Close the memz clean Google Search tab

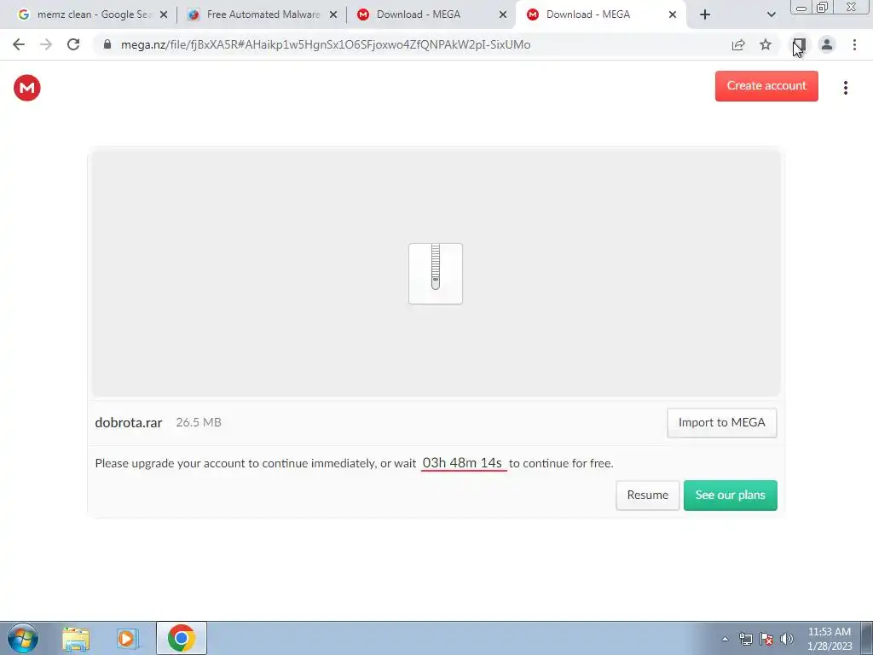pos(164,15)
